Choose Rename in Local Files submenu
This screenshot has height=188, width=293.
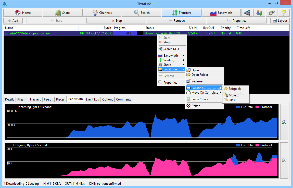coord(205,81)
